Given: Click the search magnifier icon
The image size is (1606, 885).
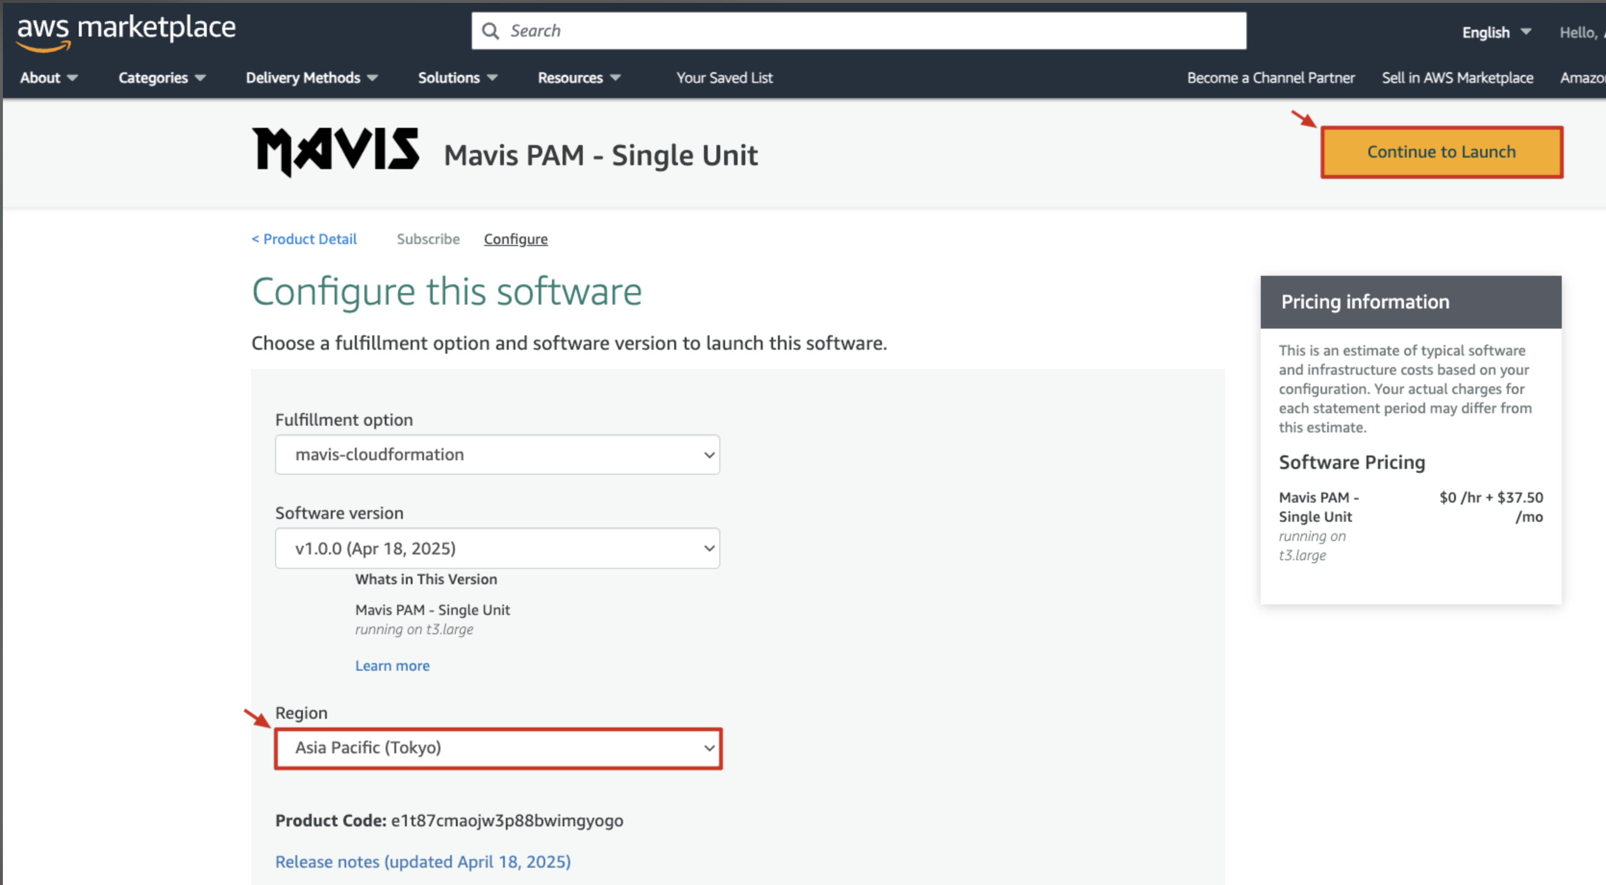Looking at the screenshot, I should pyautogui.click(x=490, y=31).
